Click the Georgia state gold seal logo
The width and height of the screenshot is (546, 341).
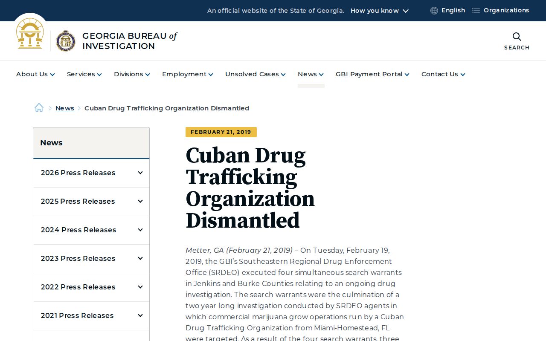point(30,34)
